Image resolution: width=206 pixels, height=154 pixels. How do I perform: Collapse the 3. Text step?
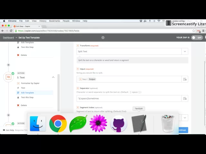[53, 77]
